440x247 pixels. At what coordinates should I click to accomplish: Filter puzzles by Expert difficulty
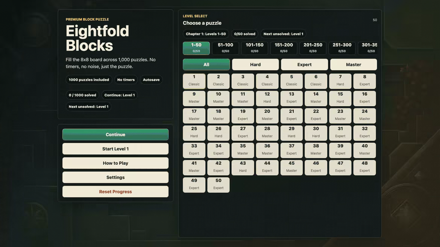(x=305, y=65)
